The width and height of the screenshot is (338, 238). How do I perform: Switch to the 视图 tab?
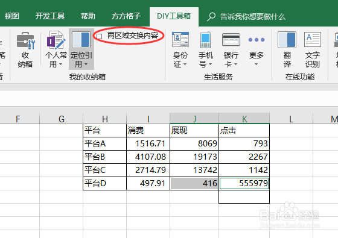pyautogui.click(x=12, y=16)
